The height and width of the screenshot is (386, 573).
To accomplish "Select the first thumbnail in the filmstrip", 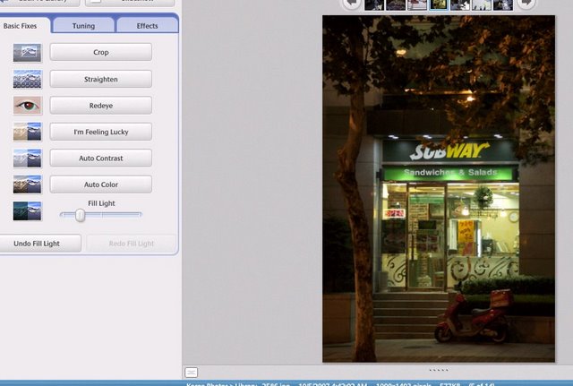I will tap(374, 4).
